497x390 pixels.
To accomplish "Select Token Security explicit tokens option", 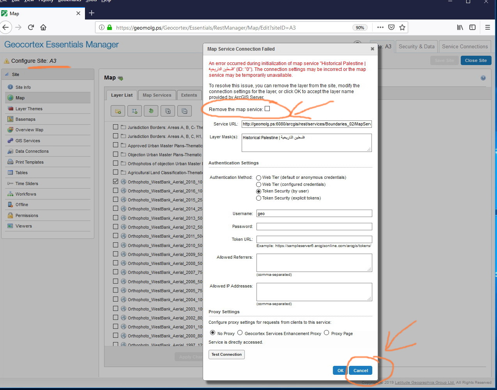I will (x=258, y=198).
